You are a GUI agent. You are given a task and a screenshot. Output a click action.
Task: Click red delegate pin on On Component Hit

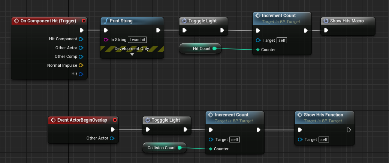pos(84,21)
